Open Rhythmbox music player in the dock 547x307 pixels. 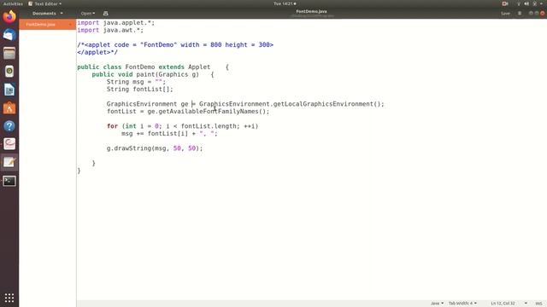click(9, 72)
